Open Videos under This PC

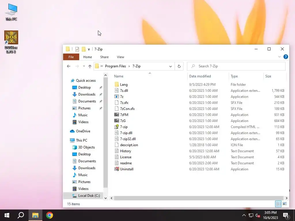coord(83,189)
